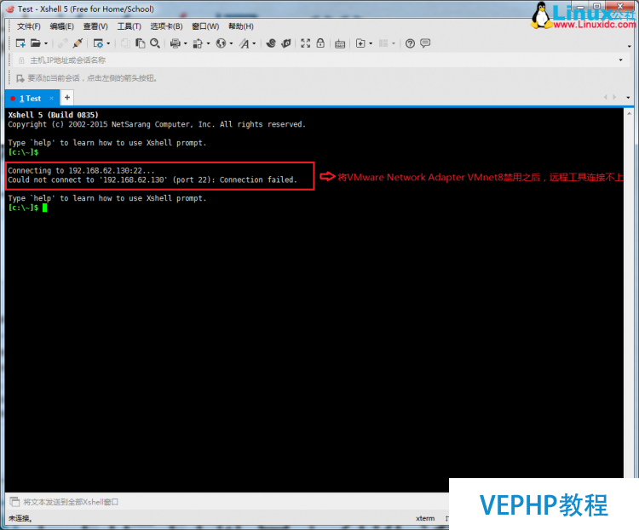Open the tab list dropdown arrow
Viewport: 639px width, 530px height.
tap(628, 98)
